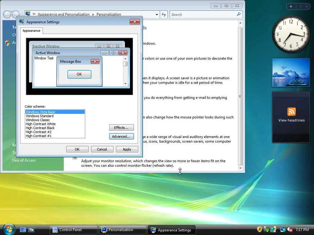The image size is (314, 235).
Task: Click the sidebar next gadgets arrow
Action: 306,6
